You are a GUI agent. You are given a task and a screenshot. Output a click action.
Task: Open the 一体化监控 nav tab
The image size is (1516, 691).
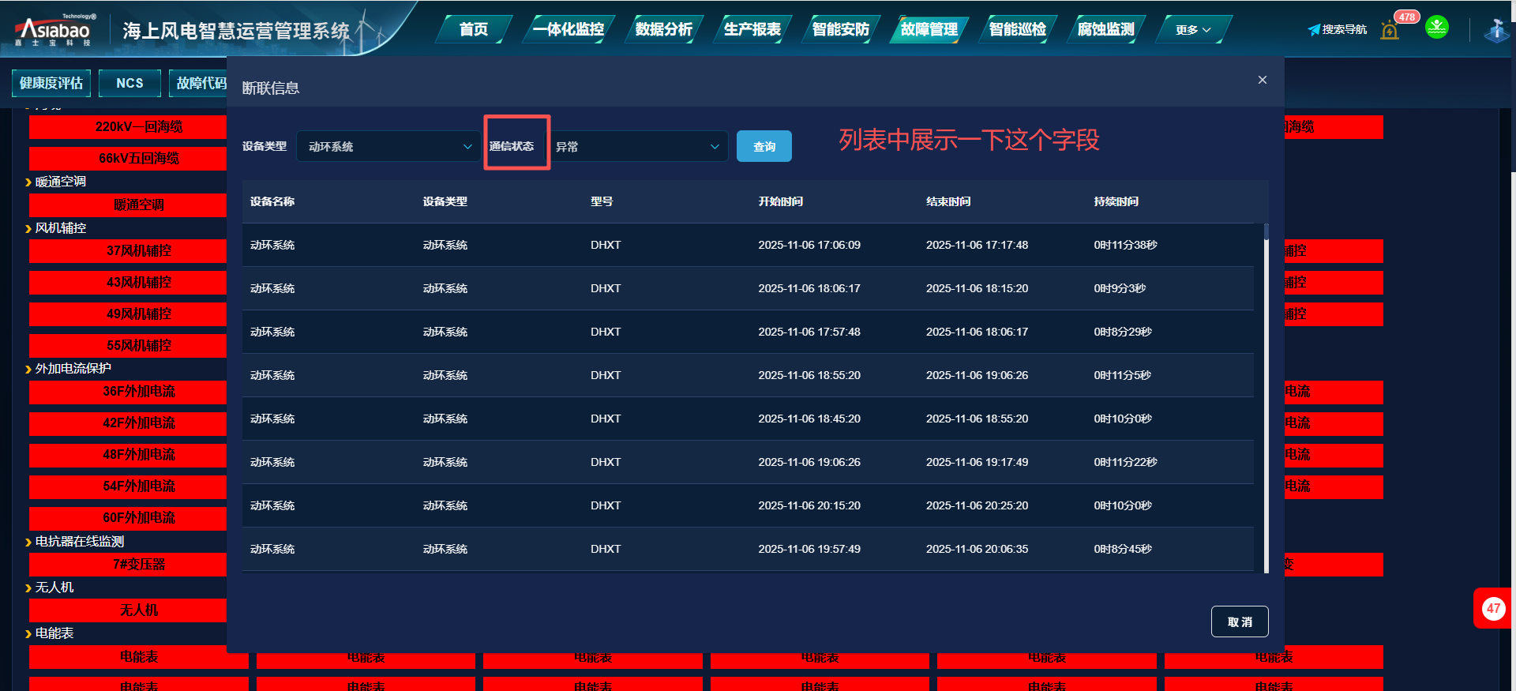(568, 30)
